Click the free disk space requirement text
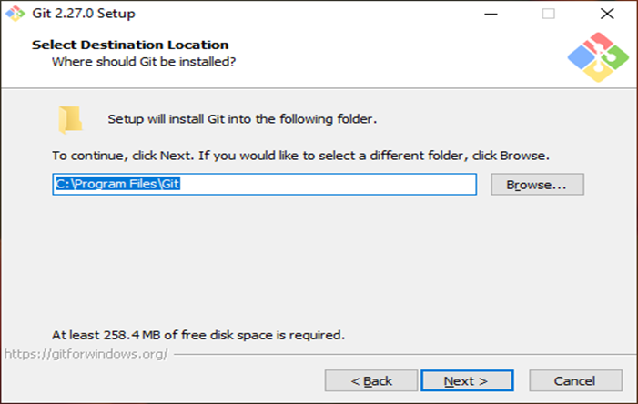This screenshot has height=404, width=638. pyautogui.click(x=198, y=334)
